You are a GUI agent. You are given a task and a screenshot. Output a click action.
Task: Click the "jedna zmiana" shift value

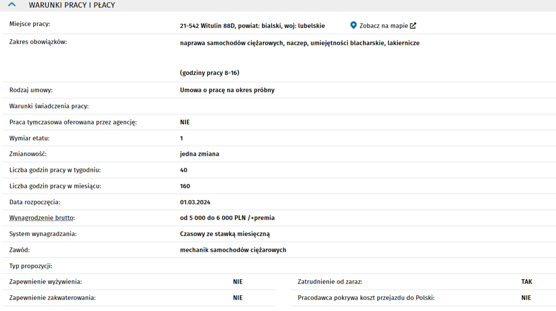[x=199, y=154]
